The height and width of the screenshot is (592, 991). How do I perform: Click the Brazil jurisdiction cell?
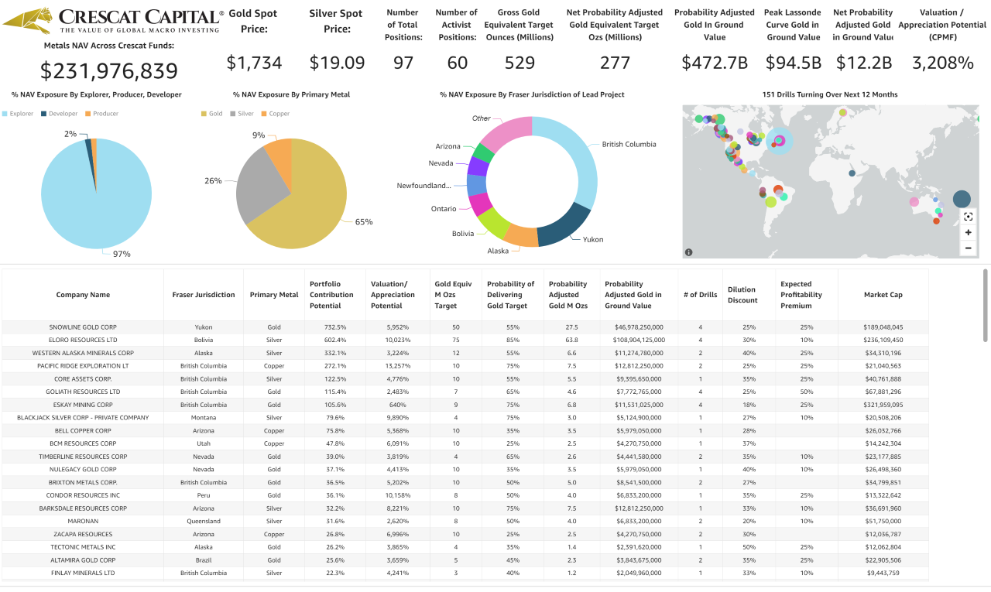(204, 560)
